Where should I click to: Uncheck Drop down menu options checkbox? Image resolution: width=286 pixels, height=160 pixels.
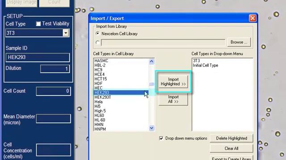pyautogui.click(x=161, y=138)
